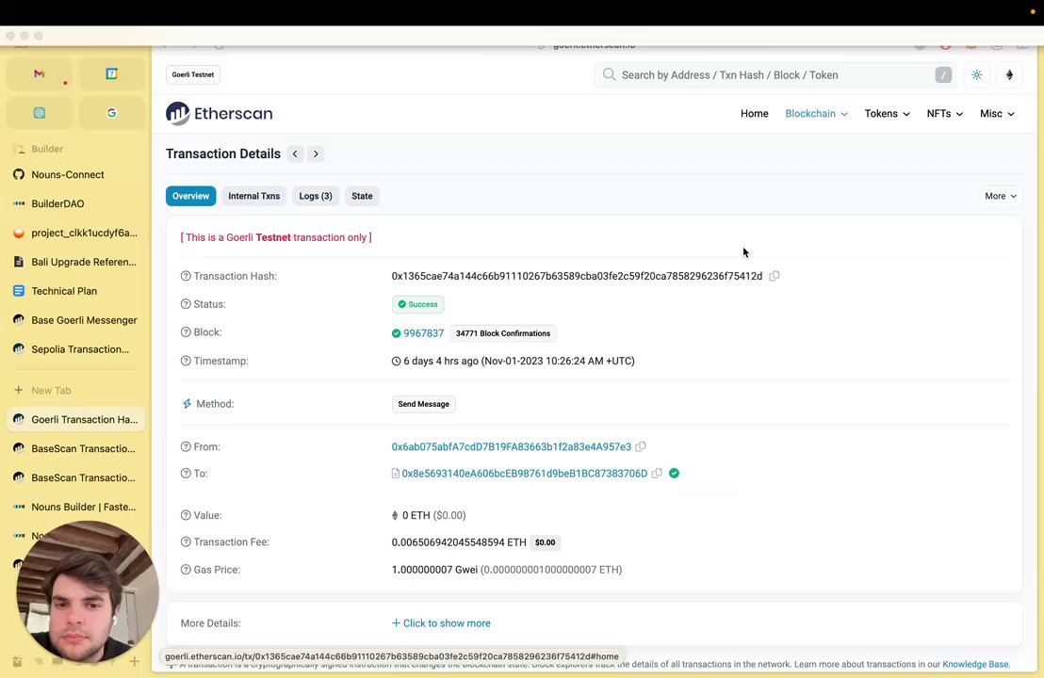
Task: Switch to the Logs (3) tab
Action: pyautogui.click(x=316, y=196)
